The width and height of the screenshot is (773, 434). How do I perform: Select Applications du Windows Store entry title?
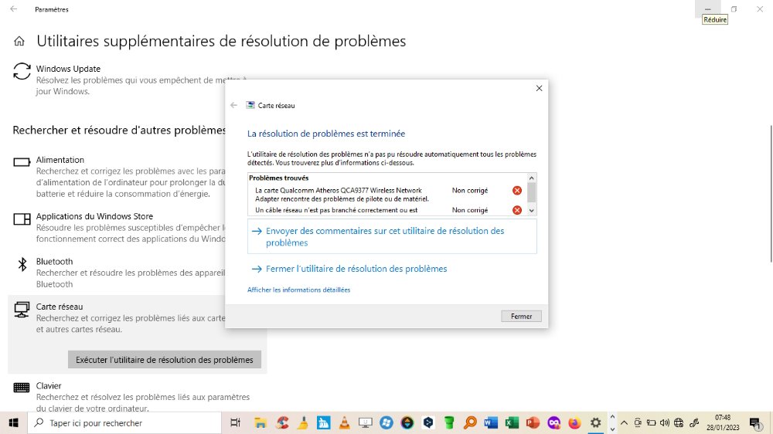point(94,216)
